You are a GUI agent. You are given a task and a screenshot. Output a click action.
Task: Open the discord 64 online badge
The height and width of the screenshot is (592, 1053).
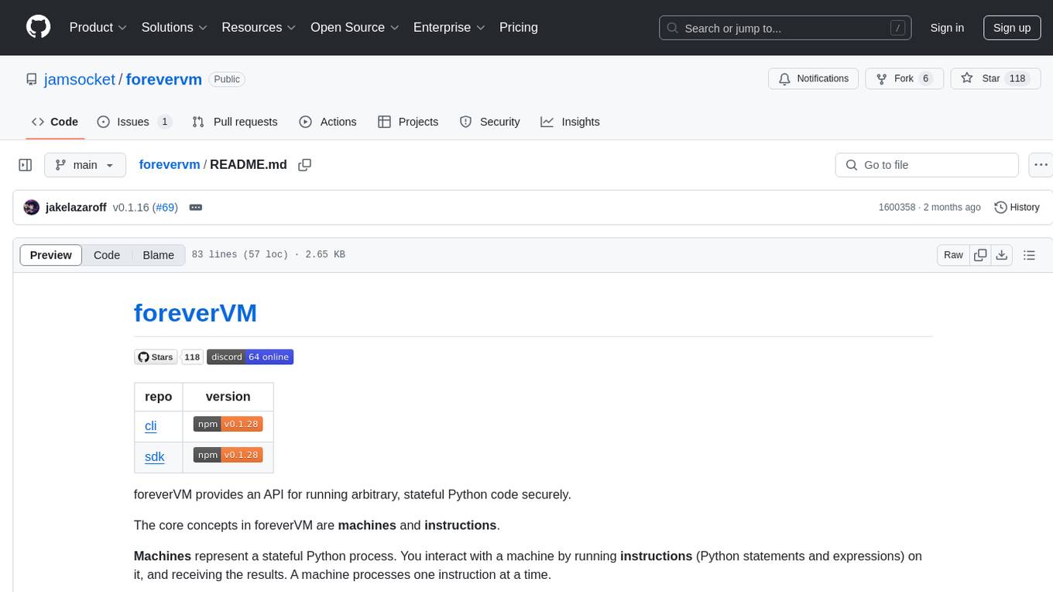[250, 357]
